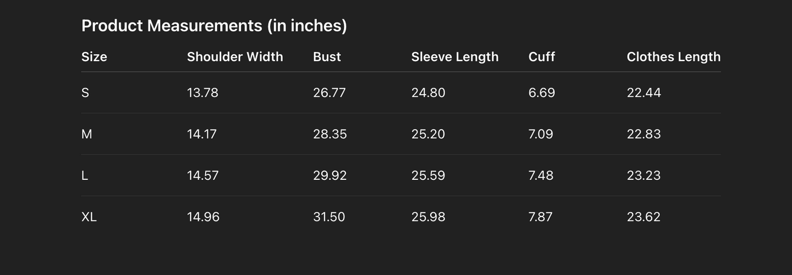Click clothes length value 22.44
792x275 pixels.
tap(643, 93)
